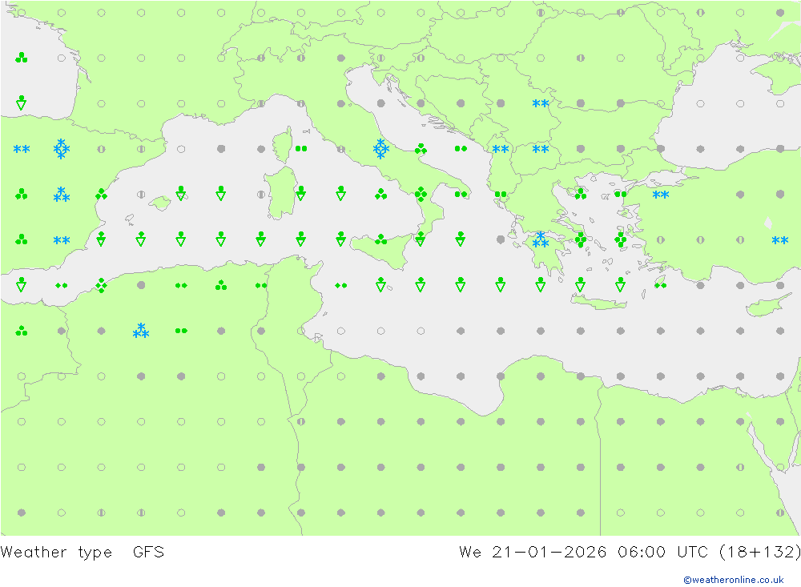Click the 'Weather type' caption text
801x587 pixels.
(x=56, y=553)
